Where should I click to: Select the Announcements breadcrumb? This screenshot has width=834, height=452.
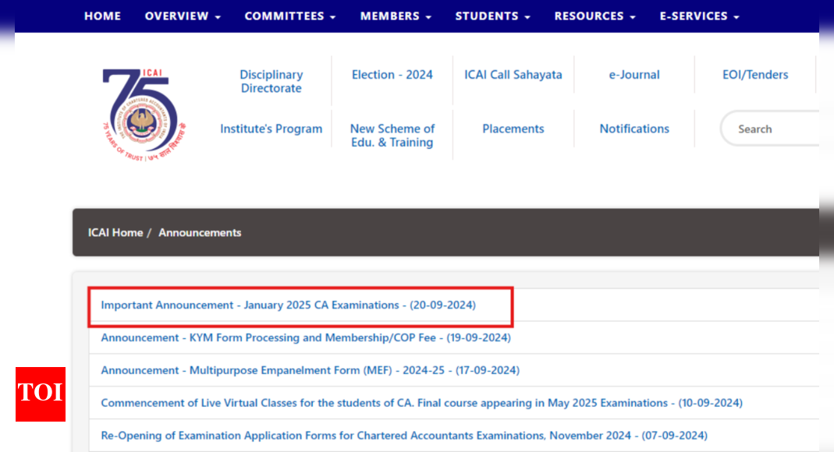point(200,233)
